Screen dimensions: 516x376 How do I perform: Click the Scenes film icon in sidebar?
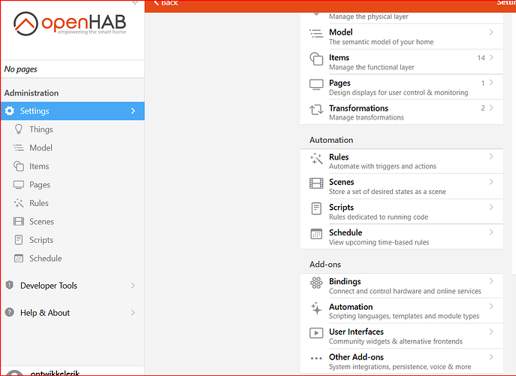tap(19, 221)
